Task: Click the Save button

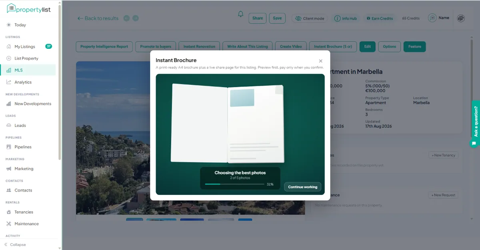Action: coord(277,18)
